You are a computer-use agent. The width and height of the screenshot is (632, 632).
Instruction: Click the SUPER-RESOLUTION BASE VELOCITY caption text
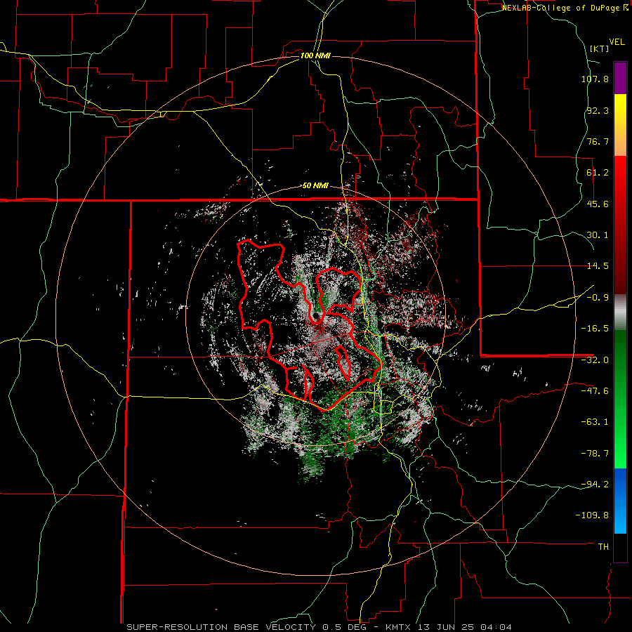[x=221, y=627]
